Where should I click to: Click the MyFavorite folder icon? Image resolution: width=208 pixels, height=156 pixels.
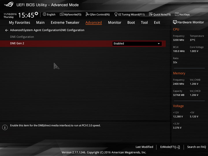[x=62, y=14]
